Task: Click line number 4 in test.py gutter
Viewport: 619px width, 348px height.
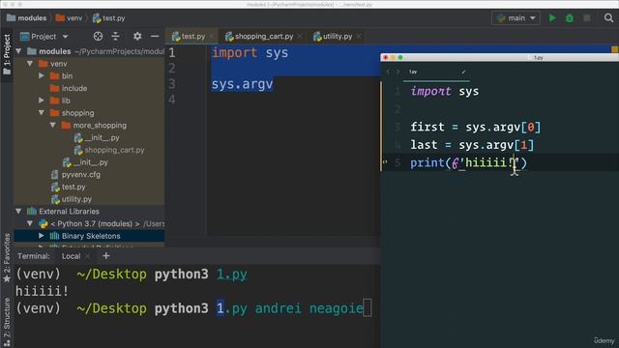Action: [x=172, y=100]
